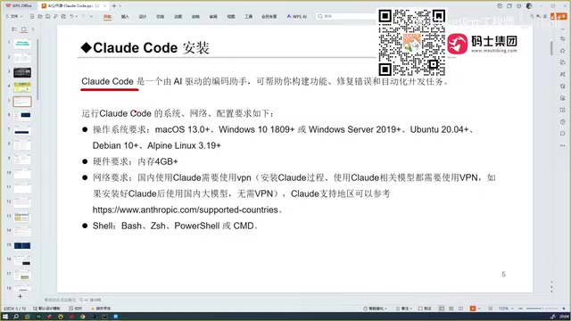
Task: Click the redo arrow icon
Action: tap(83, 16)
